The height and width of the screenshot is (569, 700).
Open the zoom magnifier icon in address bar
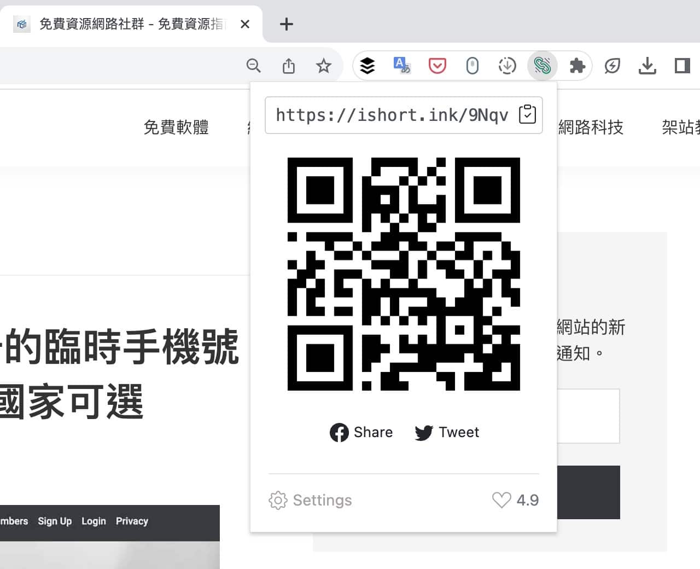point(253,66)
